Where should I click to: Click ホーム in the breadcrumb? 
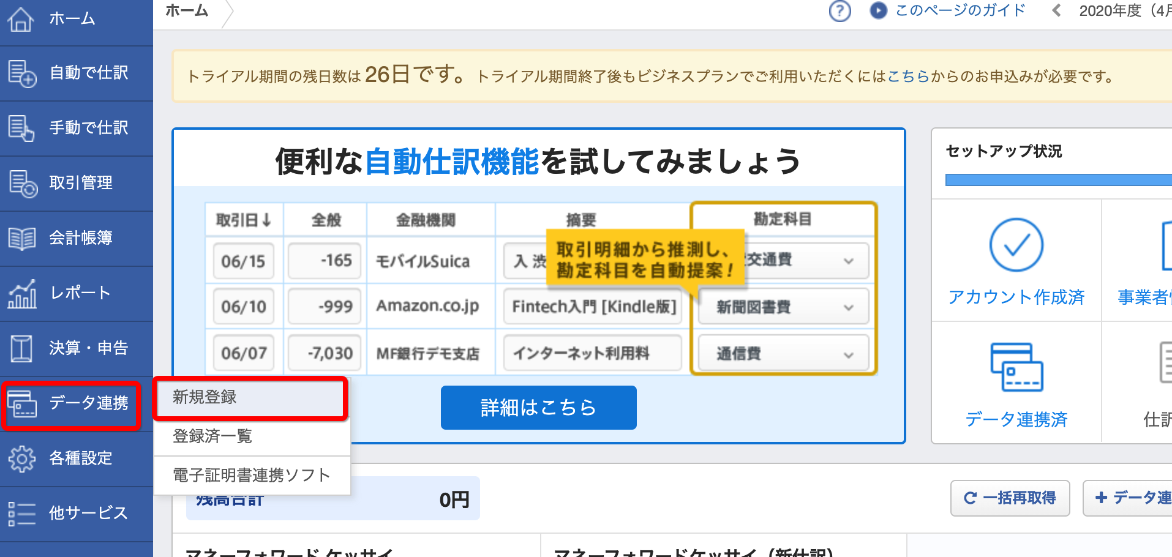[x=187, y=10]
